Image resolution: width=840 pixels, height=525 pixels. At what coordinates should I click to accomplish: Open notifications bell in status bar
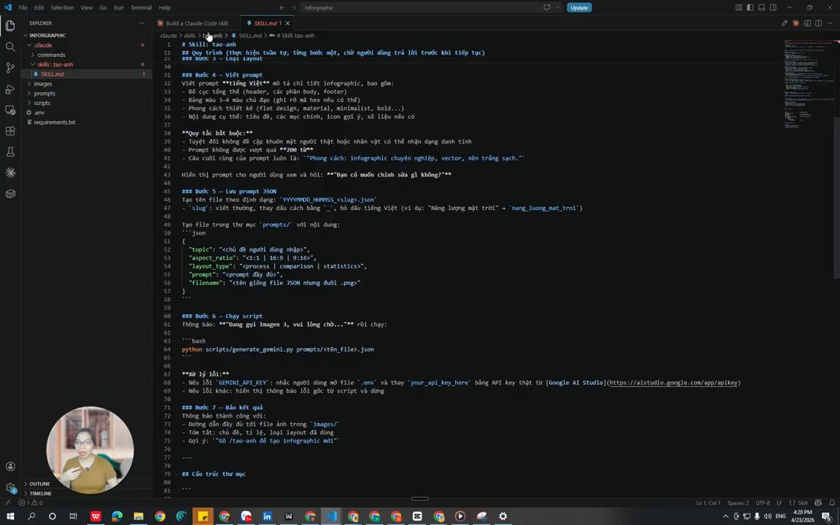(x=832, y=502)
